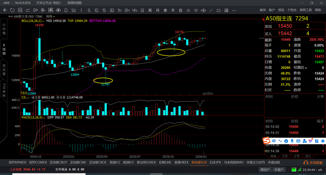This screenshot has height=175, width=326.
Task: Click the 期货户 account button
Action: click(x=265, y=170)
